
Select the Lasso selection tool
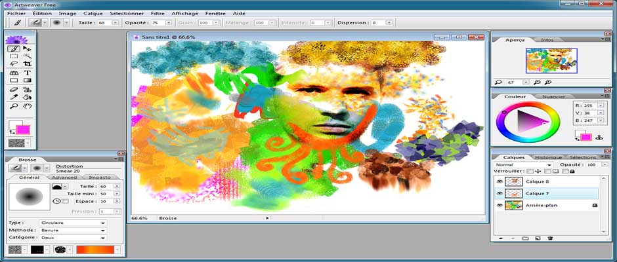pyautogui.click(x=14, y=64)
